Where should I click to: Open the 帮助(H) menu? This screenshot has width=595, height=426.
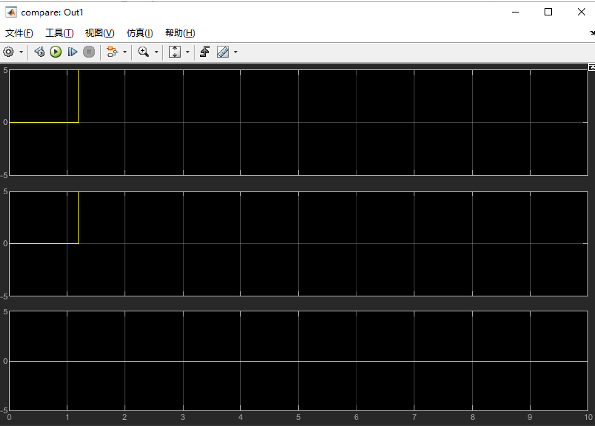coord(180,33)
